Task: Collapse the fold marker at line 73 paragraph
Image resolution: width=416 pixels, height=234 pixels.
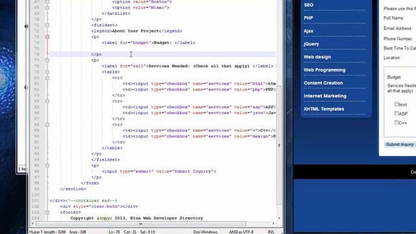Action: coord(47,37)
